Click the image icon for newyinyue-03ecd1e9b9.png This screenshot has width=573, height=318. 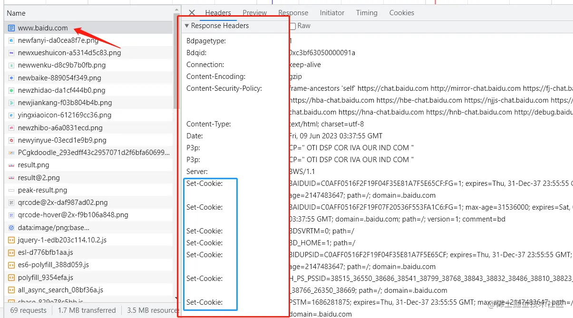11,140
